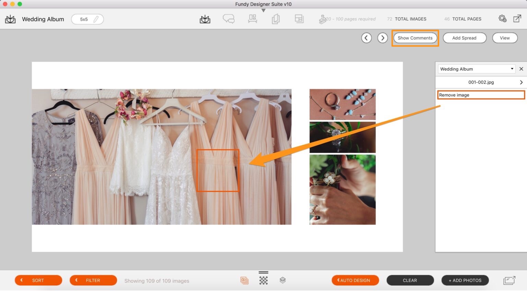Click the Show Comments button
Screen dimensions: 527x298
pos(415,38)
